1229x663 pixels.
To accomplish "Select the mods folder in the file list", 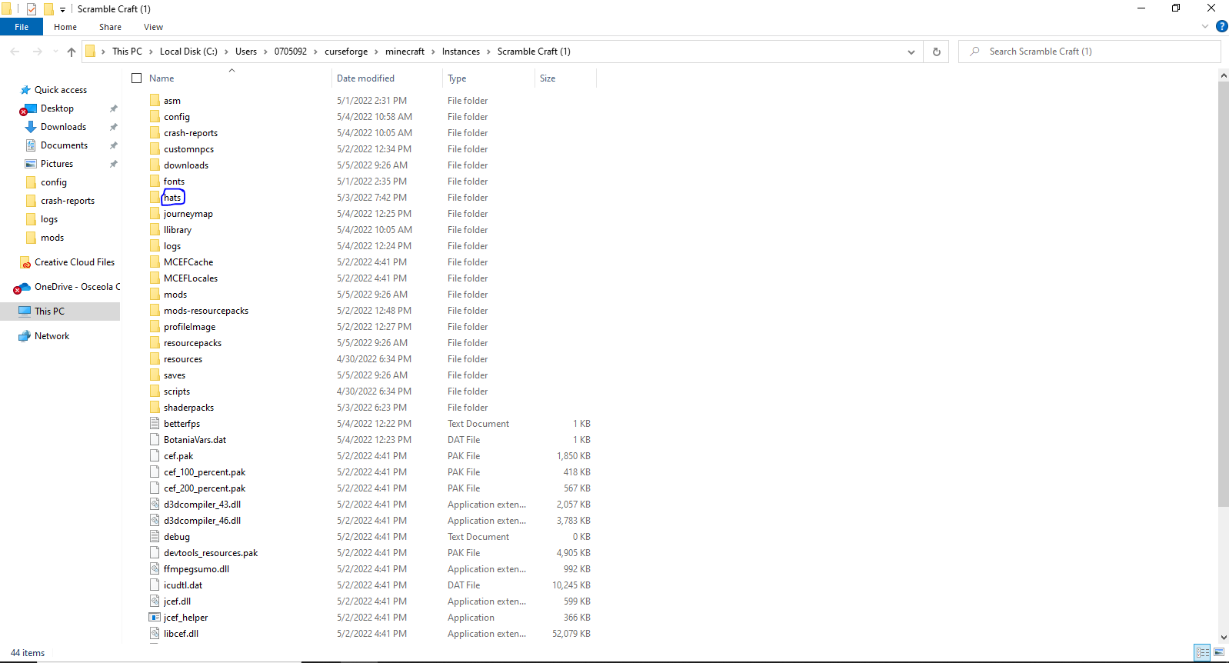I will 175,295.
